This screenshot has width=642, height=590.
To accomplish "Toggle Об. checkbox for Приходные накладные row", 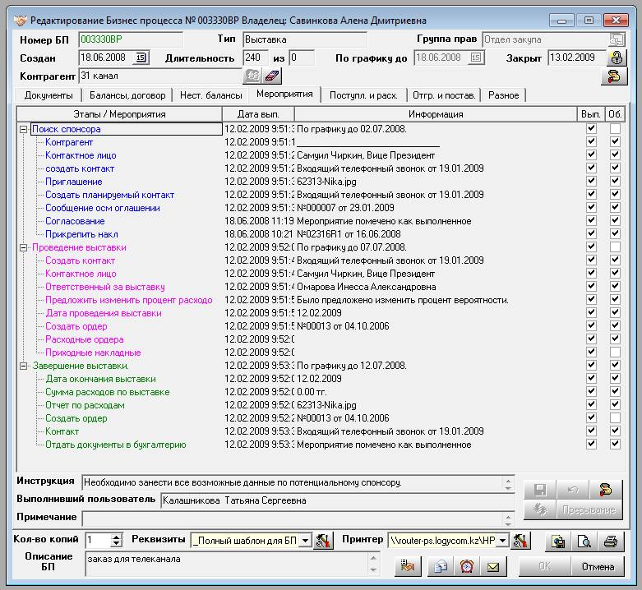I will coord(615,352).
